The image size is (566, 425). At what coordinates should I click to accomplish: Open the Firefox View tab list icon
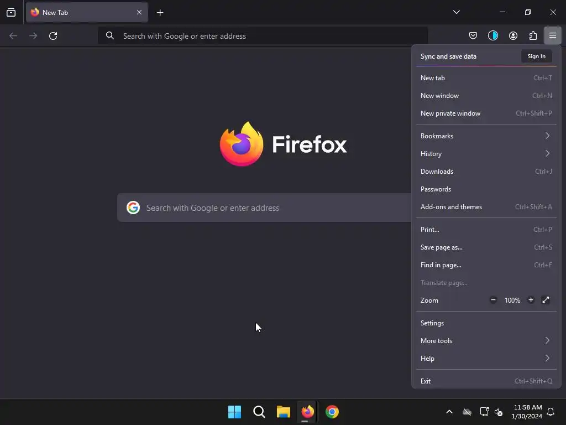click(x=11, y=12)
